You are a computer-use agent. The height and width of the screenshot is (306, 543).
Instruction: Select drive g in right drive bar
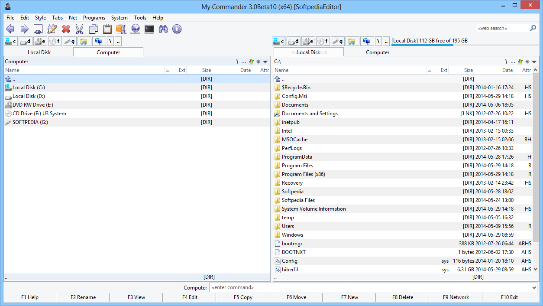[x=338, y=41]
